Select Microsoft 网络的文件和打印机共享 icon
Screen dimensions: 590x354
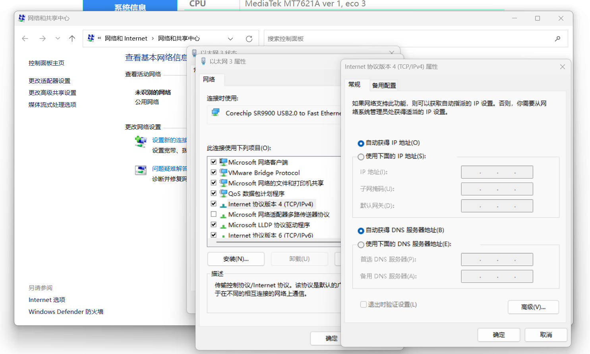pos(223,183)
